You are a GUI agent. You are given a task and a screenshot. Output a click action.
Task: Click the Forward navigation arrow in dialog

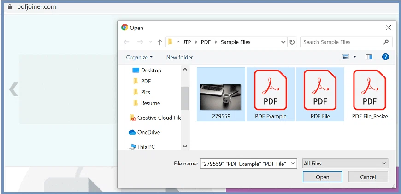140,42
